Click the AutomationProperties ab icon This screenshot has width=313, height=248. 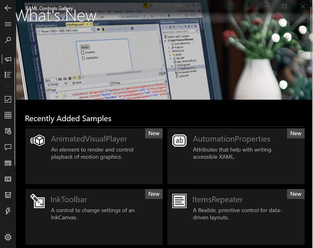pyautogui.click(x=179, y=141)
